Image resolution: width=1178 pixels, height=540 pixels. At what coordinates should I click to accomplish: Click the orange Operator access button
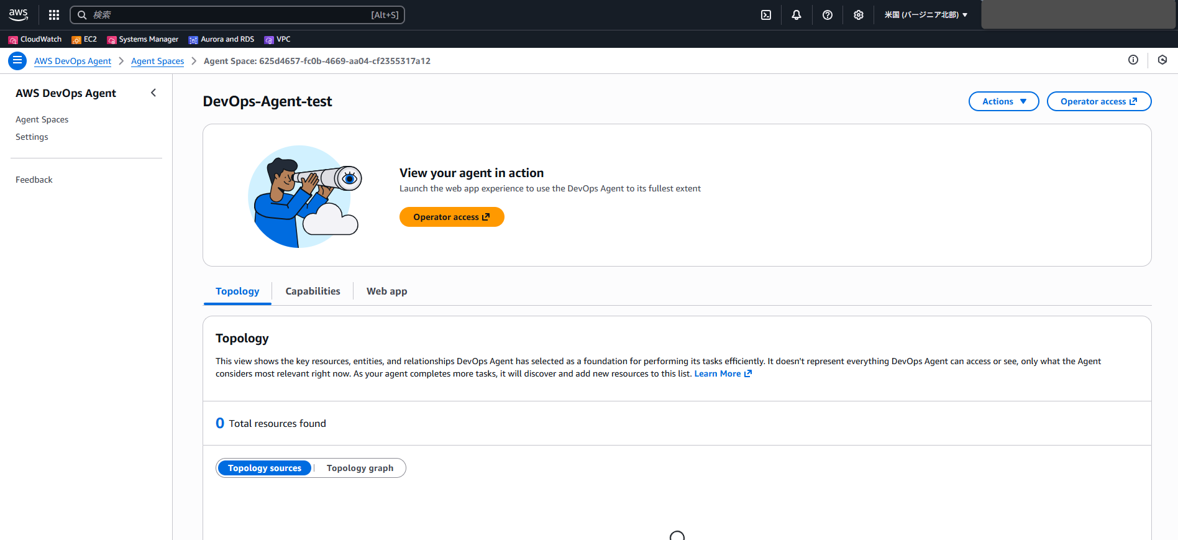click(x=452, y=217)
